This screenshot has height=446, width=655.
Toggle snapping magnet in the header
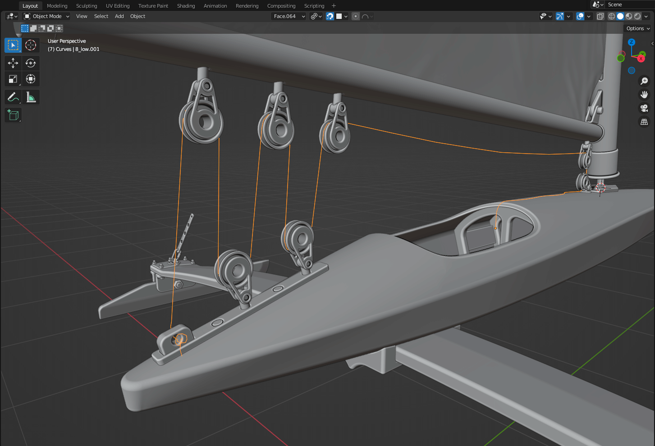click(330, 16)
